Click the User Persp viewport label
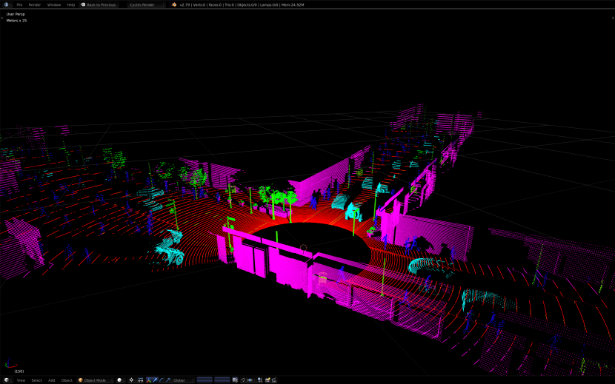 (16, 14)
